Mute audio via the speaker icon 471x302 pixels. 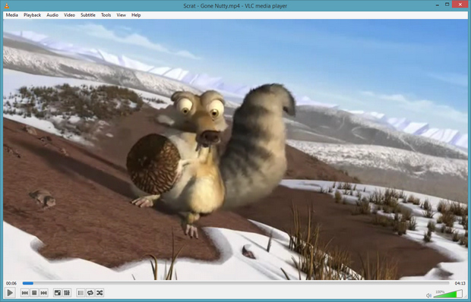click(428, 295)
